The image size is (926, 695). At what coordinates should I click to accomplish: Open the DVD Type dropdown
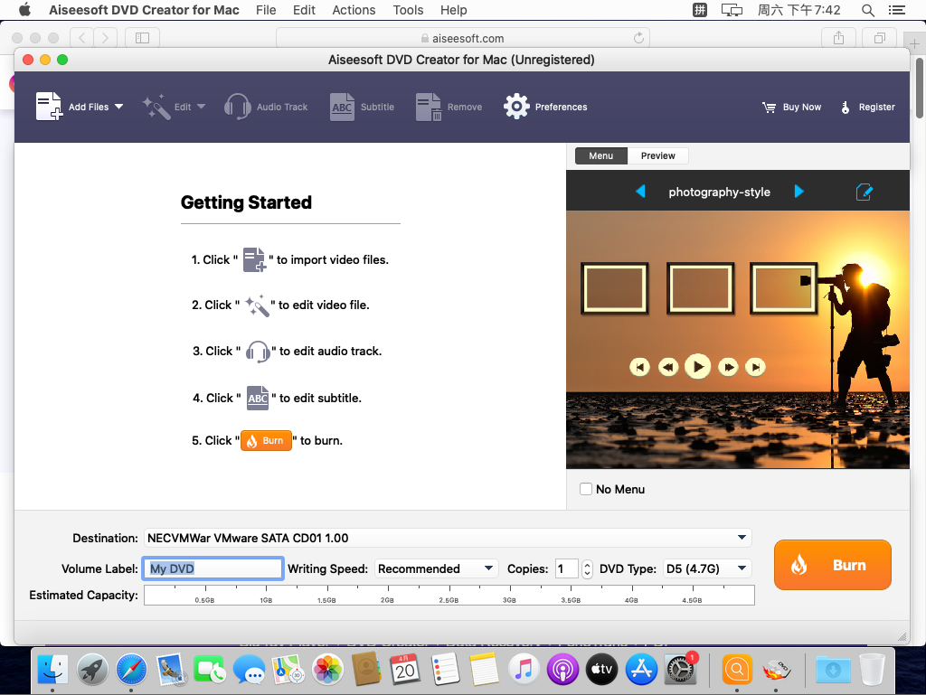tap(742, 568)
